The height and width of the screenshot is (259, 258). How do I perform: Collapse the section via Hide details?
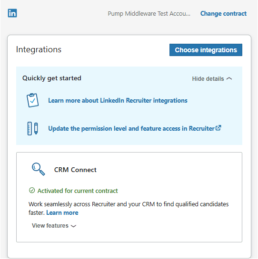(212, 79)
